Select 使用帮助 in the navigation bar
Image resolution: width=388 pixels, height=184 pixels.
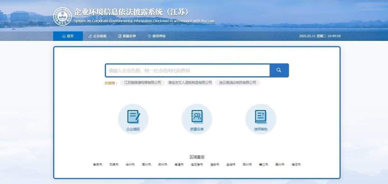pos(157,36)
